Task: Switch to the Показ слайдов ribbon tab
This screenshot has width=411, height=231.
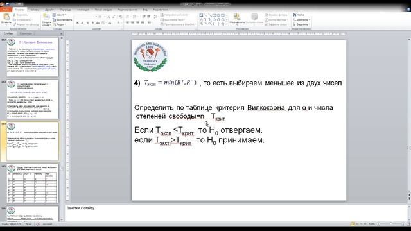Action: 103,10
